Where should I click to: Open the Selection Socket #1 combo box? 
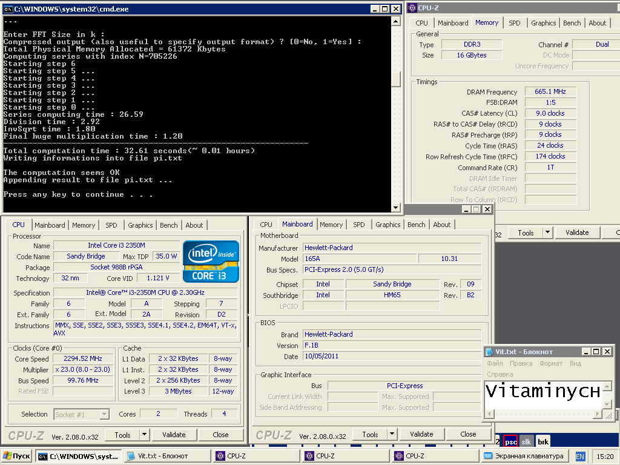click(82, 414)
